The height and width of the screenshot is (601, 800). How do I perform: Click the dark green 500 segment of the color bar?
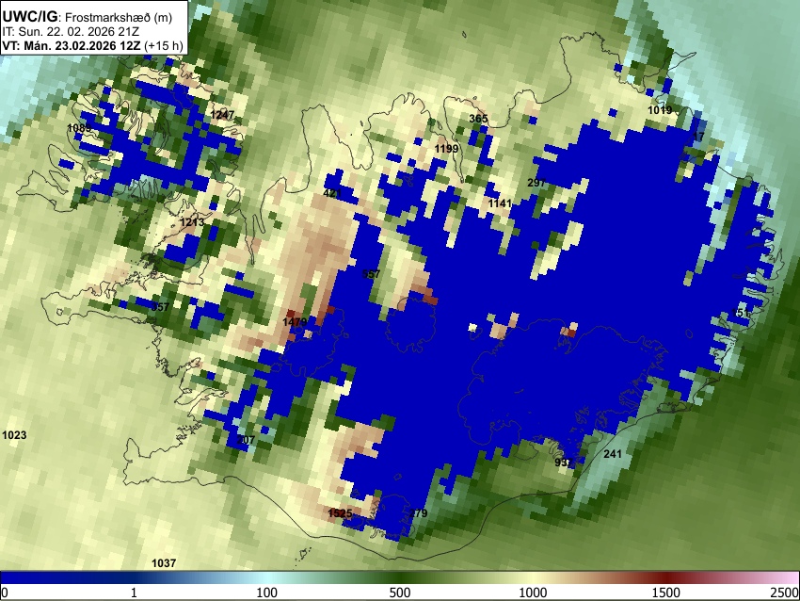pyautogui.click(x=400, y=577)
